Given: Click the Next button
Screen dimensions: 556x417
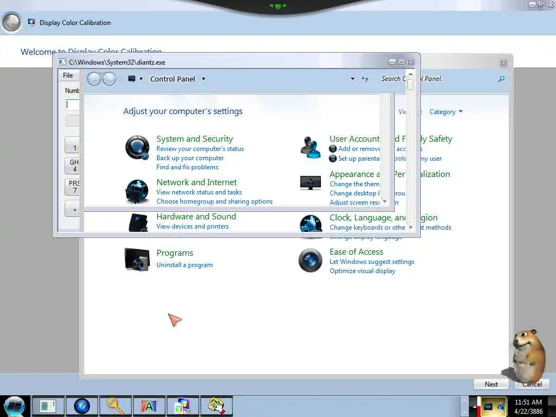Looking at the screenshot, I should 491,384.
